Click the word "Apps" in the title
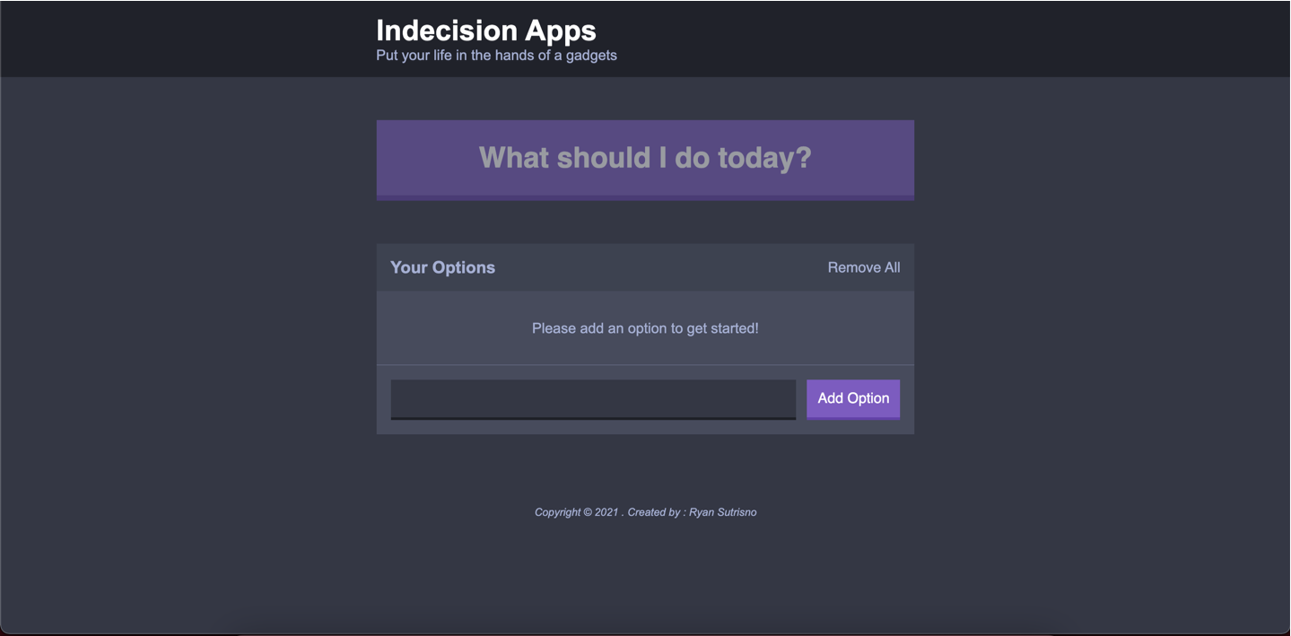 561,30
